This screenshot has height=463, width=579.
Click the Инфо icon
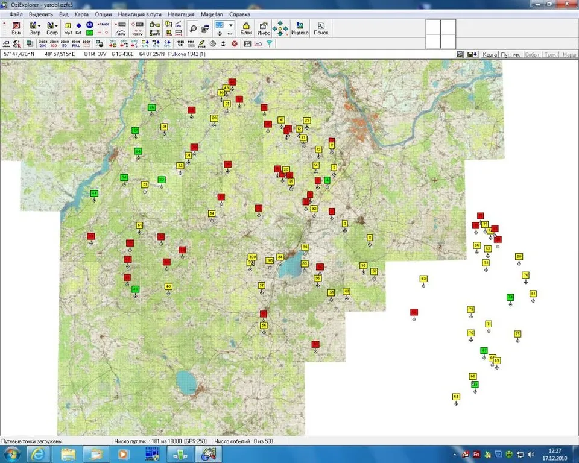pyautogui.click(x=264, y=28)
